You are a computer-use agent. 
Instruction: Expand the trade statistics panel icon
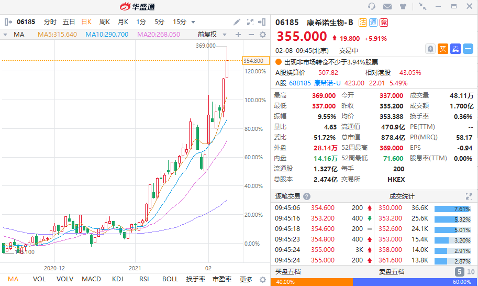pyautogui.click(x=469, y=196)
